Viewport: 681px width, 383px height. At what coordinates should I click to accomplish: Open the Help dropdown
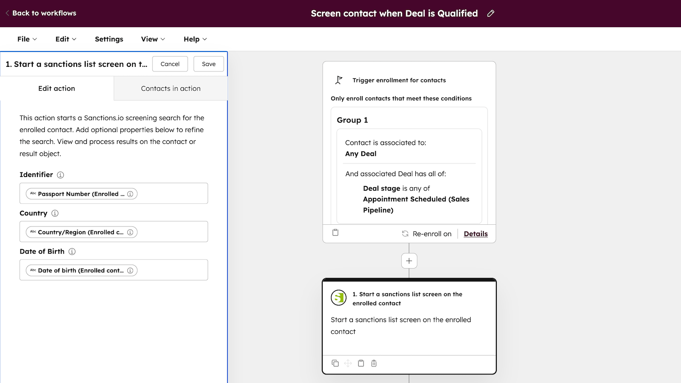[194, 39]
